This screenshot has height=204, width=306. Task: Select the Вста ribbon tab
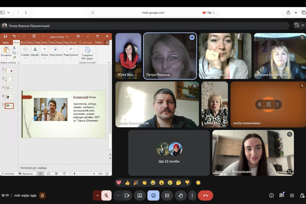coord(23,42)
